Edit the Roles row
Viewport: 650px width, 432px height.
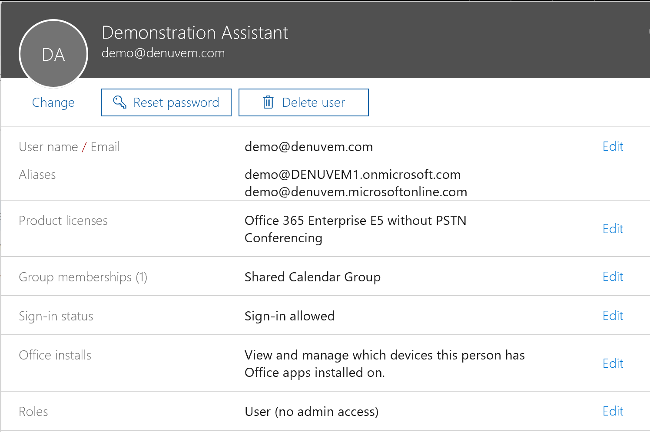[x=613, y=411]
